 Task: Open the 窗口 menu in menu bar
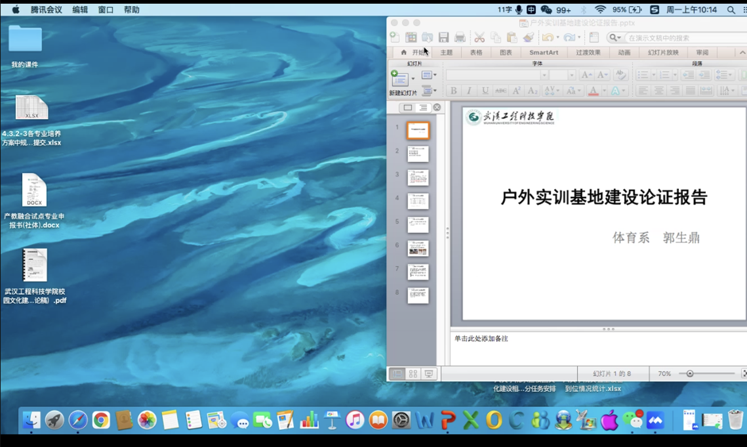tap(106, 10)
